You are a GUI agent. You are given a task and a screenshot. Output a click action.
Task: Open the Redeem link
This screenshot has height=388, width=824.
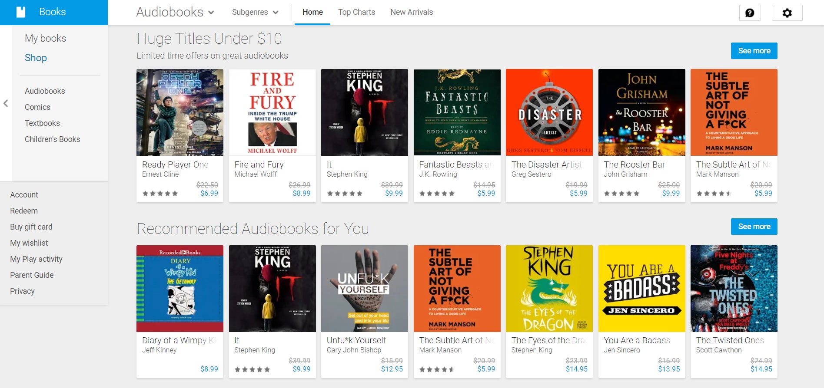point(24,211)
